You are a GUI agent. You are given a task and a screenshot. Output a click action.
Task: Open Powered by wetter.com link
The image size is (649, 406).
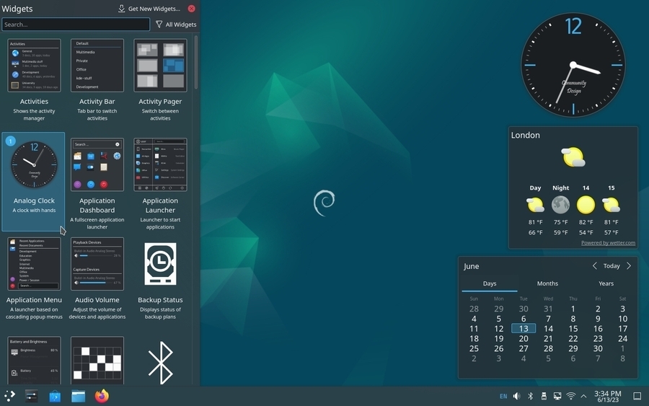(x=608, y=243)
